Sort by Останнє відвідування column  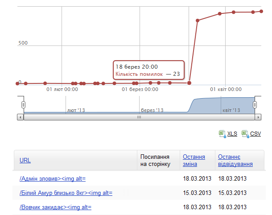pos(235,161)
